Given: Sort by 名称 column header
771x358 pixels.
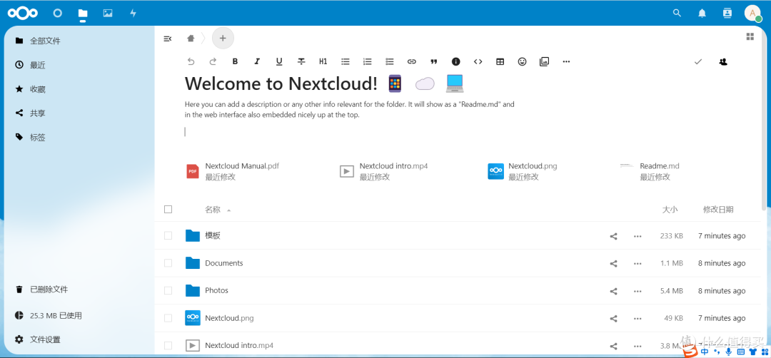Looking at the screenshot, I should (x=213, y=210).
